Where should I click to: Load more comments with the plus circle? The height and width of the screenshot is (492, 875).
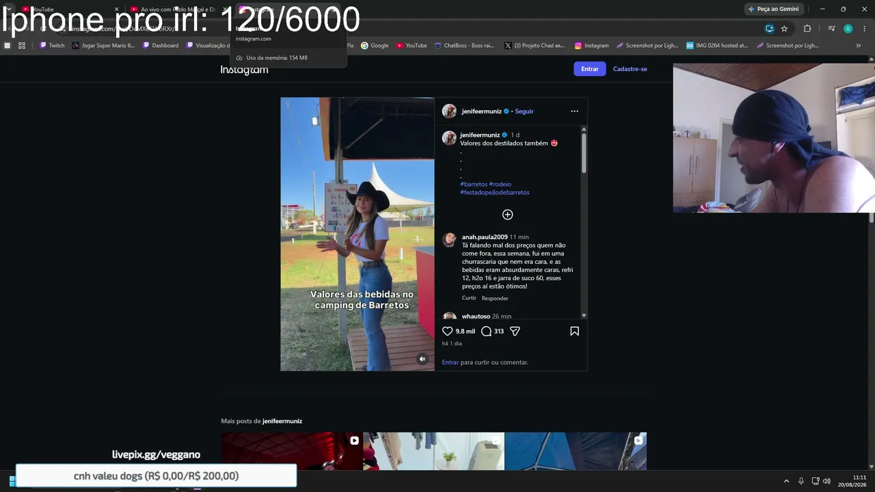pos(507,215)
